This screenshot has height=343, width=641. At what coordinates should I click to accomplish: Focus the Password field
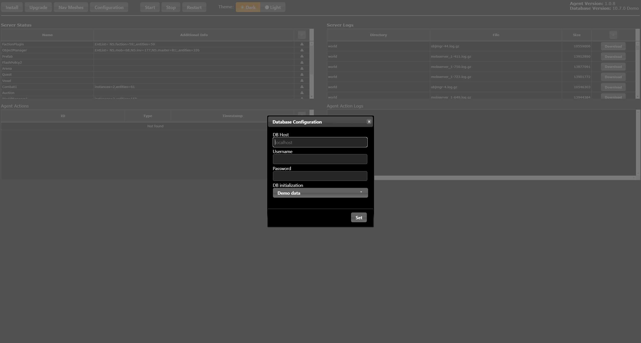[320, 176]
